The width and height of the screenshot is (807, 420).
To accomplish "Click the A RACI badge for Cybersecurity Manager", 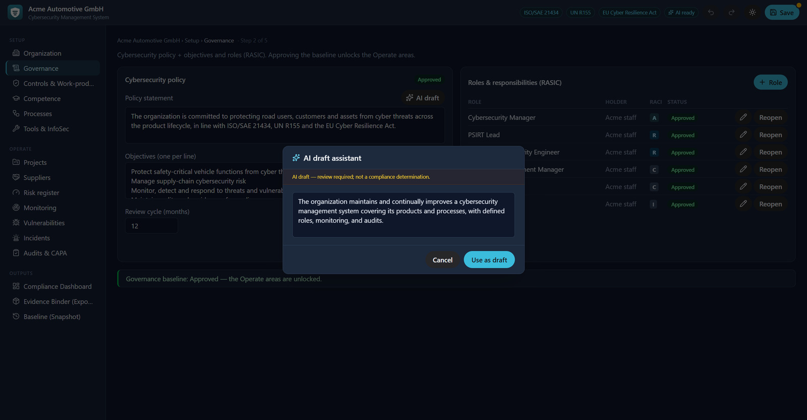I will coord(654,118).
